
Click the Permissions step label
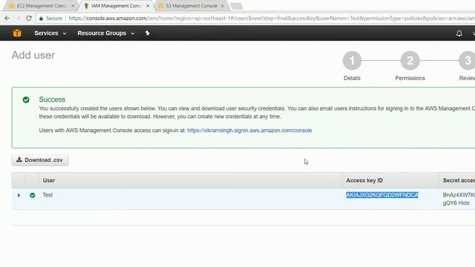410,78
